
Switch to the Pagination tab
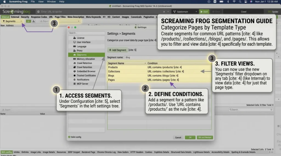pos(149,17)
